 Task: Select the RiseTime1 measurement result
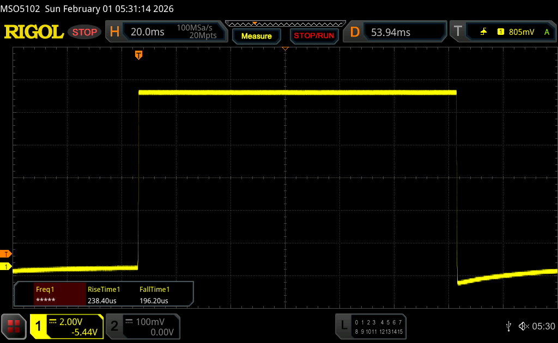104,295
